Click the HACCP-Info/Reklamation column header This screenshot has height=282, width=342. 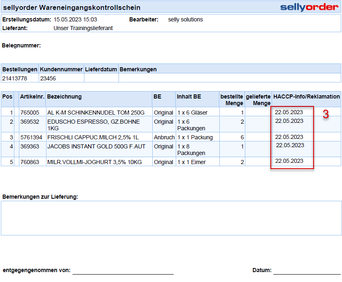click(306, 97)
